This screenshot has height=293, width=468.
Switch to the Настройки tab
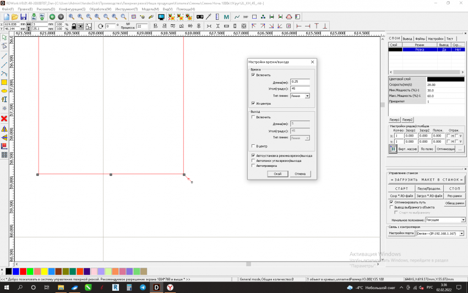coord(436,39)
